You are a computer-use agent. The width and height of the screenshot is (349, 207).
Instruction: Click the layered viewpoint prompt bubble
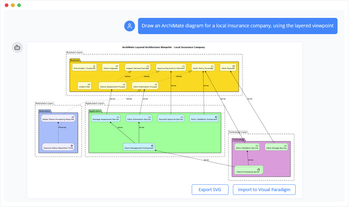coord(238,26)
